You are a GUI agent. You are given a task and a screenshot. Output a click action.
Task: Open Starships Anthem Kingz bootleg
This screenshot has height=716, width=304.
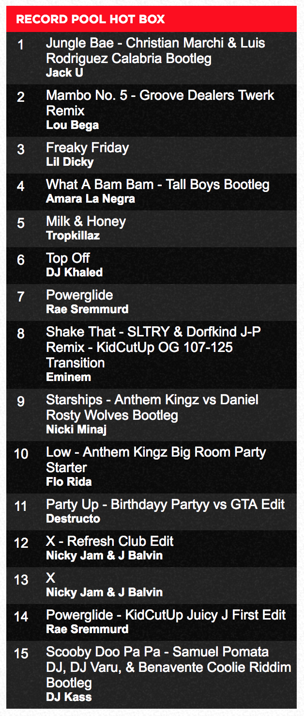coord(152,408)
